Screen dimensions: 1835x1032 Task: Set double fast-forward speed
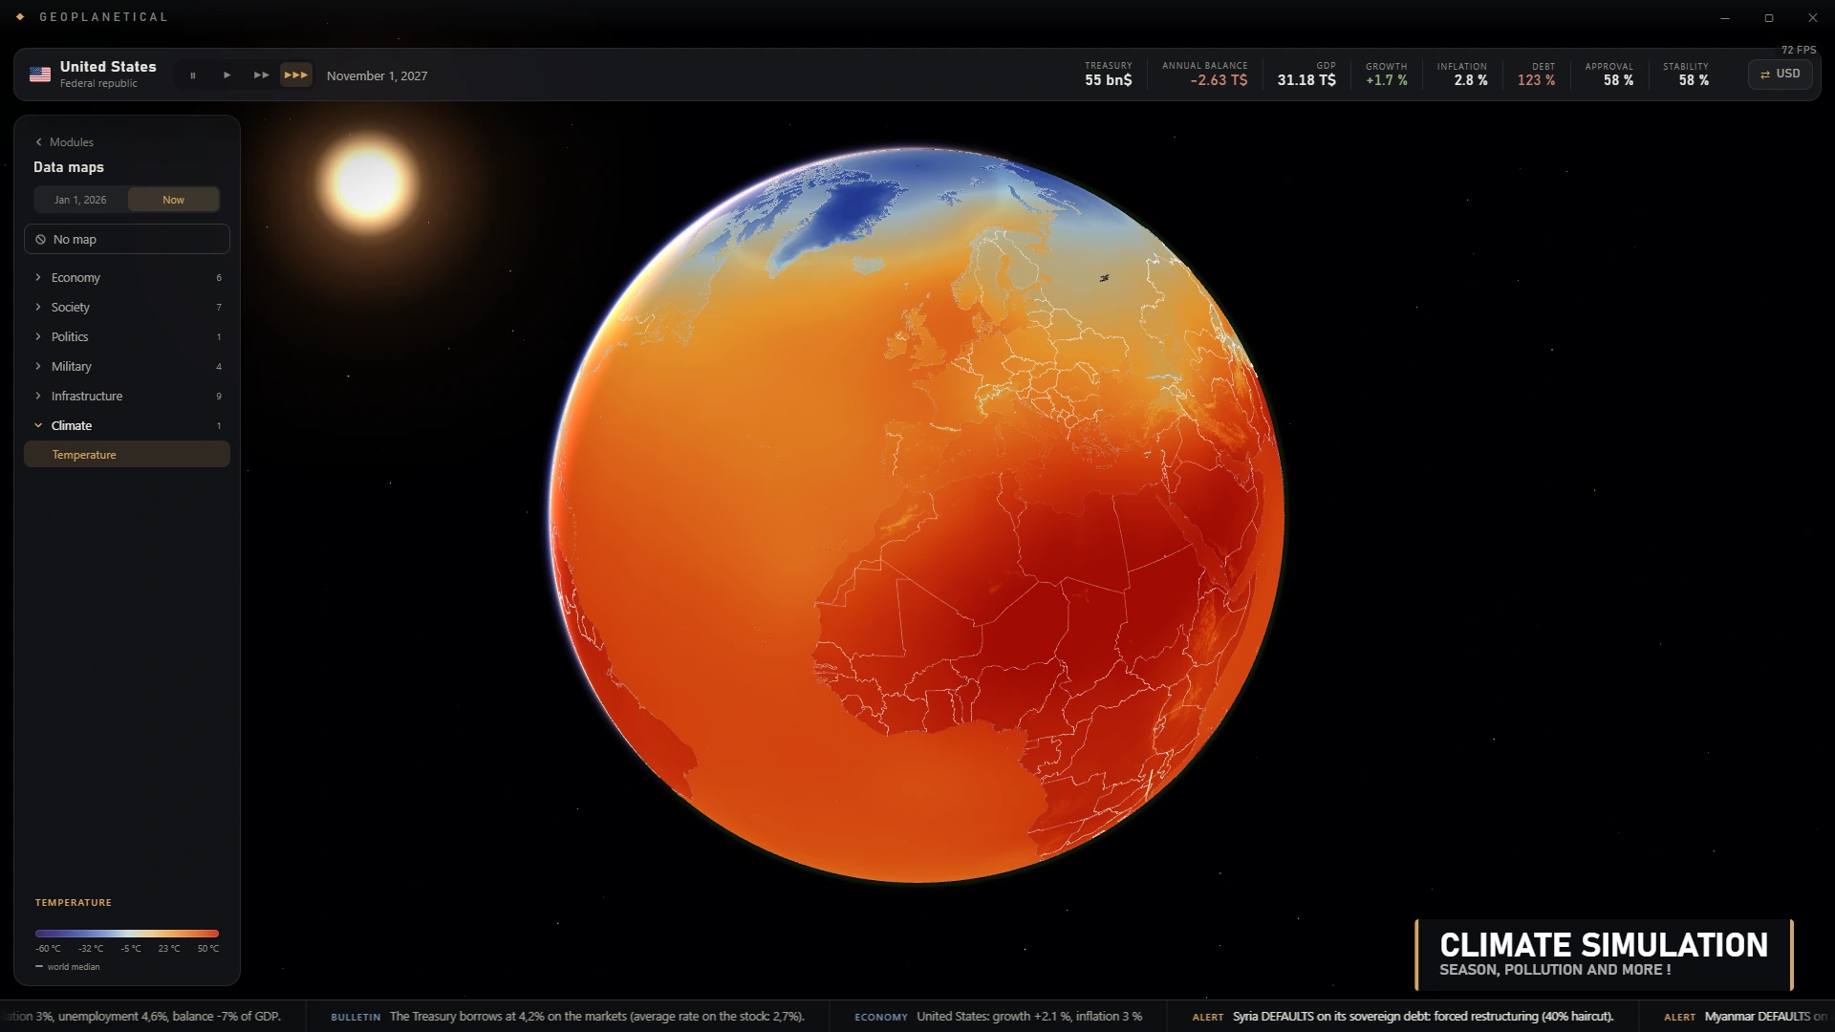point(261,75)
